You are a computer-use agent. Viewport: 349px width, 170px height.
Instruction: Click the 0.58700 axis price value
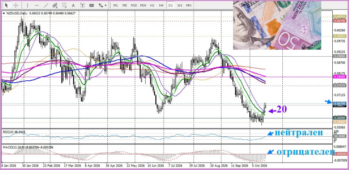coord(339,62)
